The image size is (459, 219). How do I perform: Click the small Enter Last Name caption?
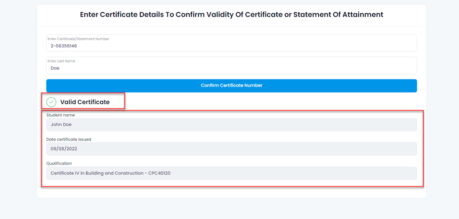(62, 61)
